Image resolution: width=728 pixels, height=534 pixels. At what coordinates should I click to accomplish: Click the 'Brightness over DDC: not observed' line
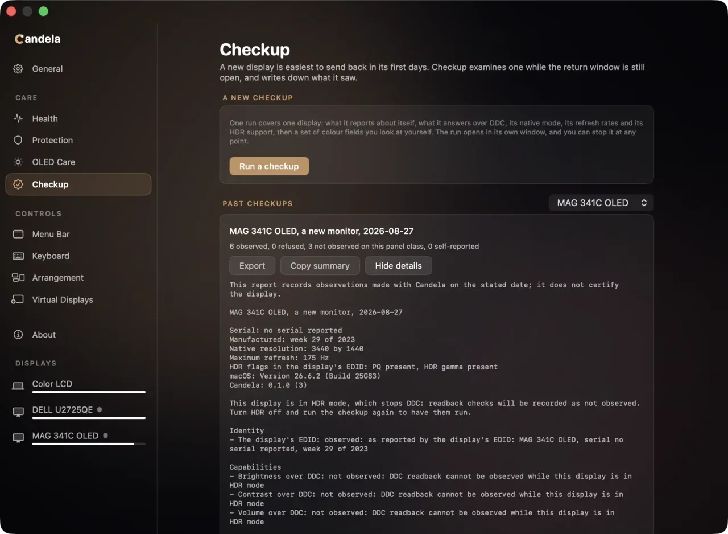[431, 480]
